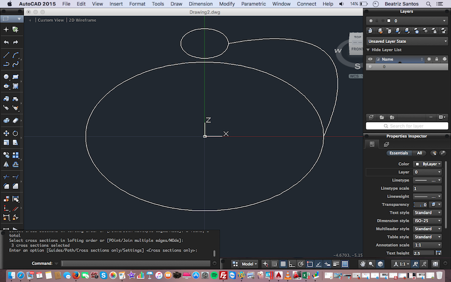Click the Model space button

coord(249,264)
